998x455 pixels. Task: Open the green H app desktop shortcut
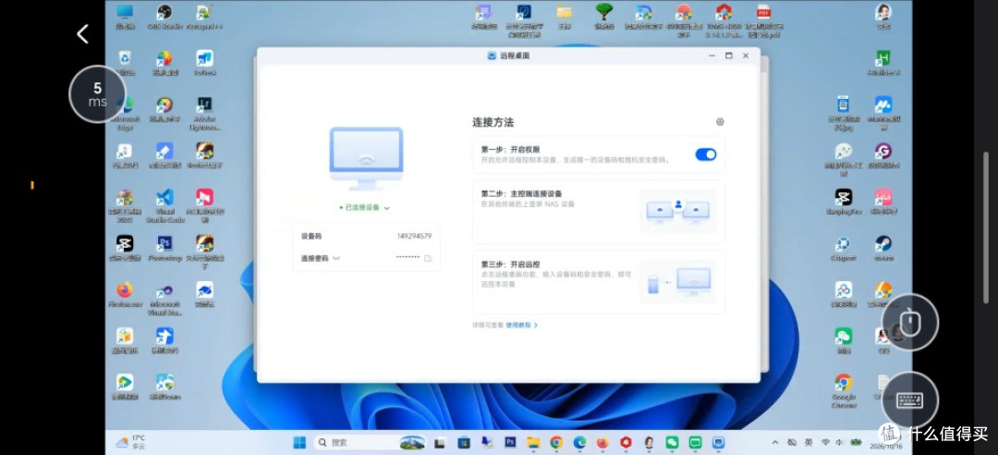pyautogui.click(x=882, y=63)
